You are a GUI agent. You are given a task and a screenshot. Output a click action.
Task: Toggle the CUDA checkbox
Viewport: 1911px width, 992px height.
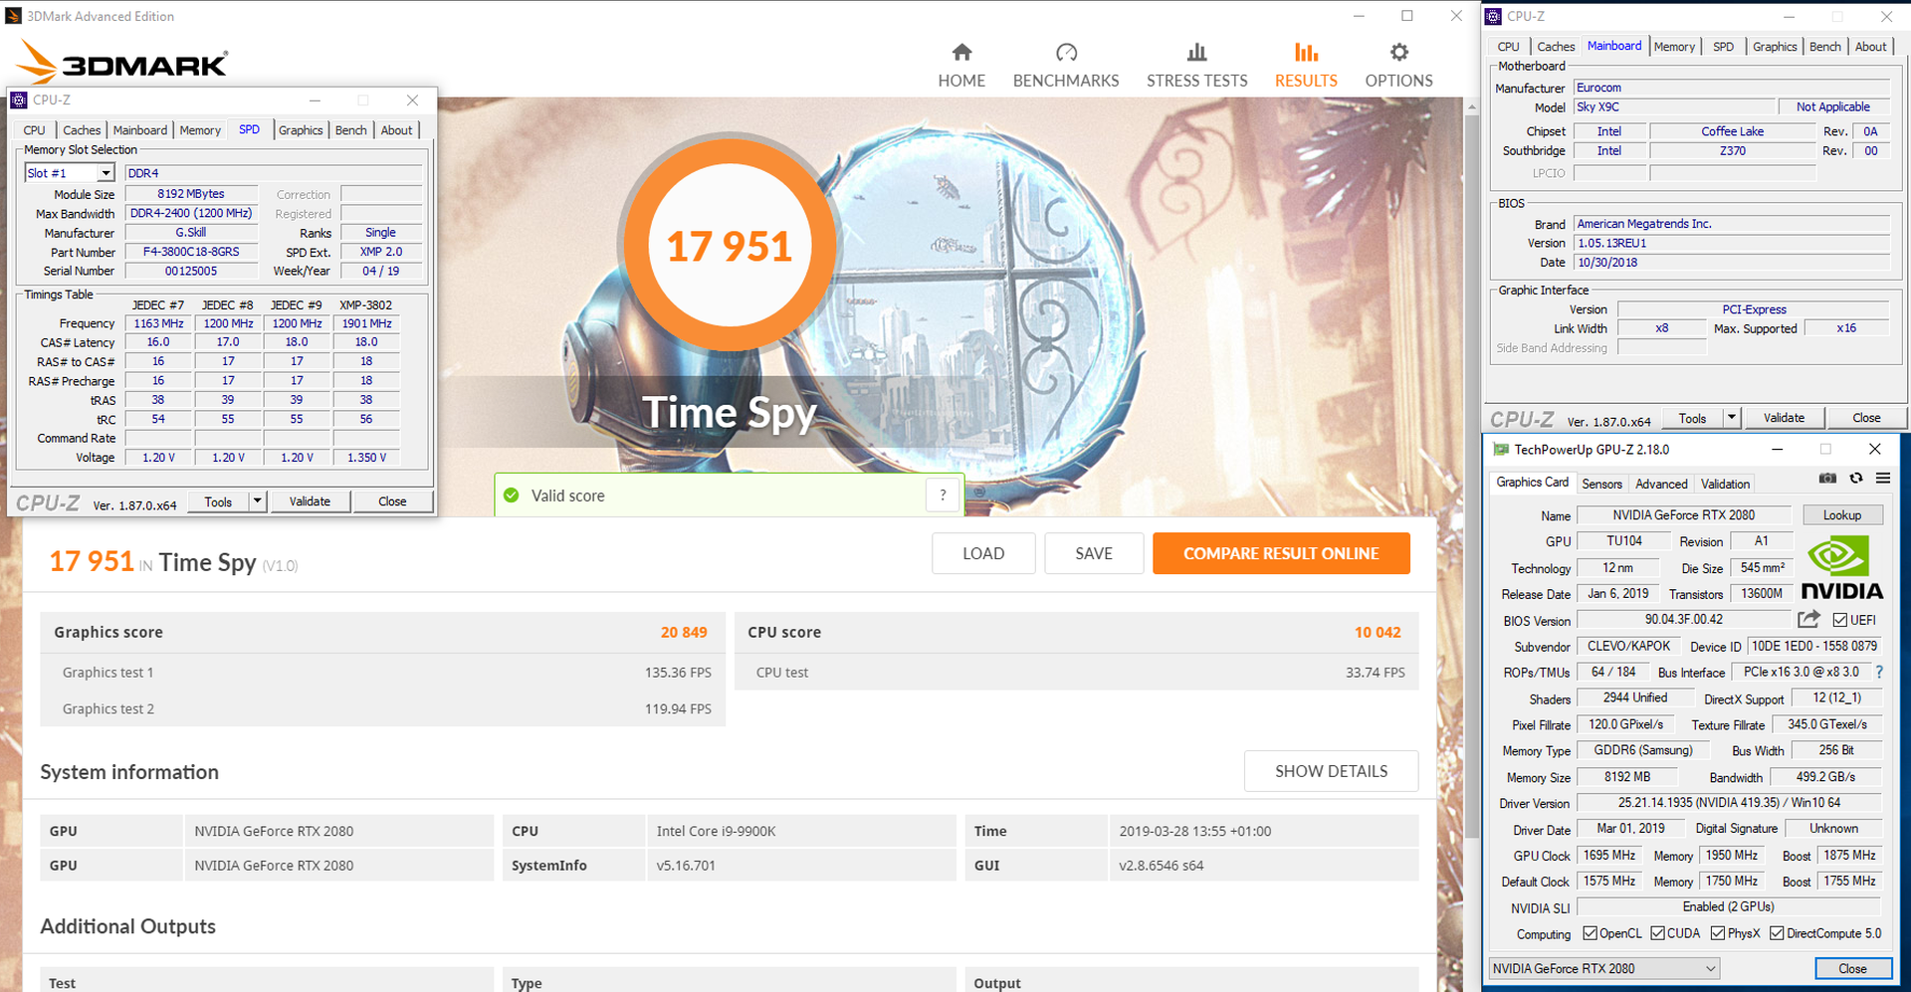[x=1657, y=933]
